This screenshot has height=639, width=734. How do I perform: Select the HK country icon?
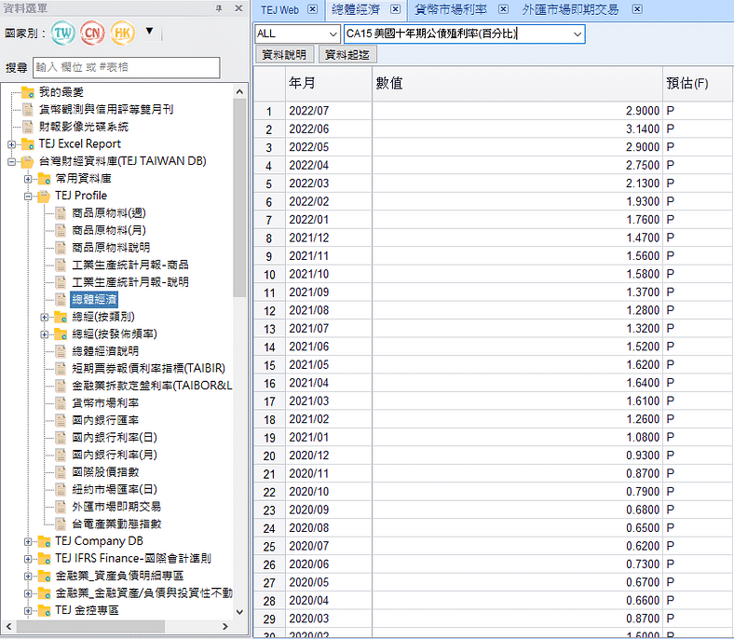123,34
